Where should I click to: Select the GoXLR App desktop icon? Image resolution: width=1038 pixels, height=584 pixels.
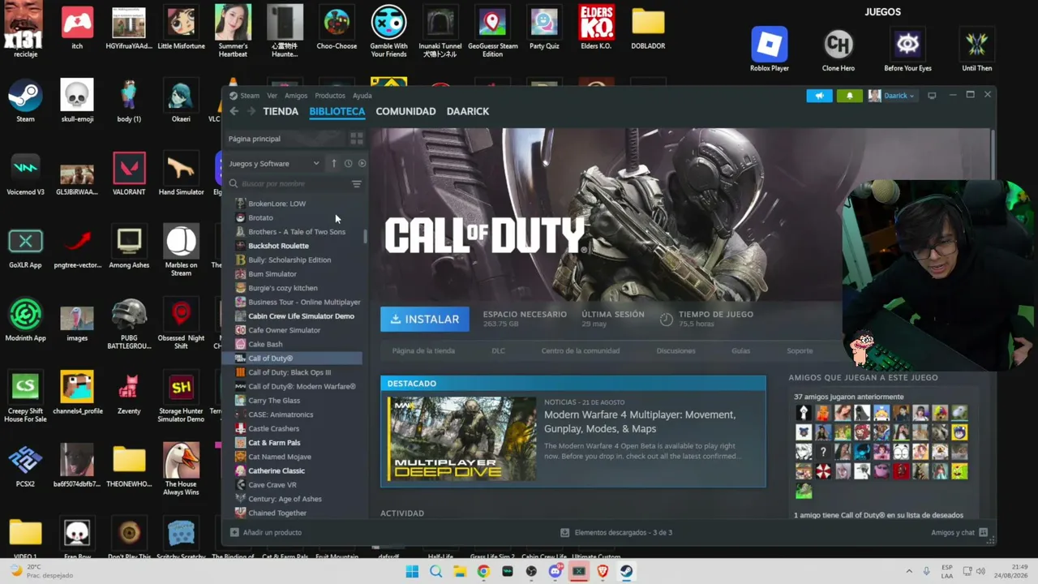tap(25, 247)
